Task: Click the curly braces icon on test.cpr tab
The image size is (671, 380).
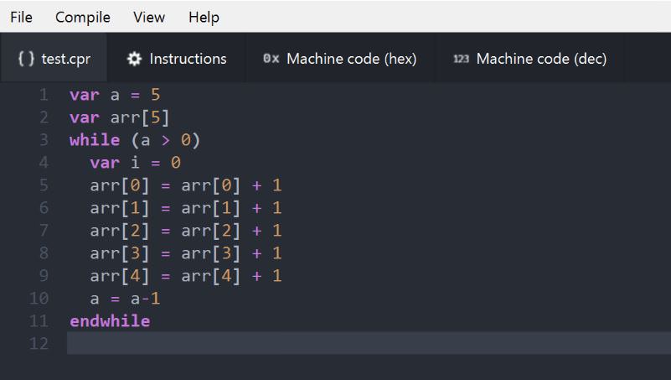Action: coord(26,59)
